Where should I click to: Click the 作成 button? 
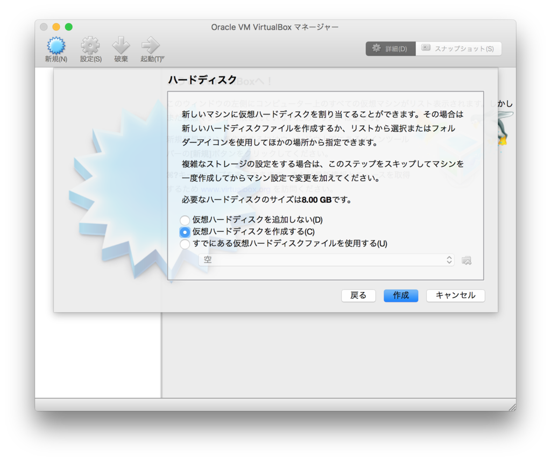coord(400,295)
